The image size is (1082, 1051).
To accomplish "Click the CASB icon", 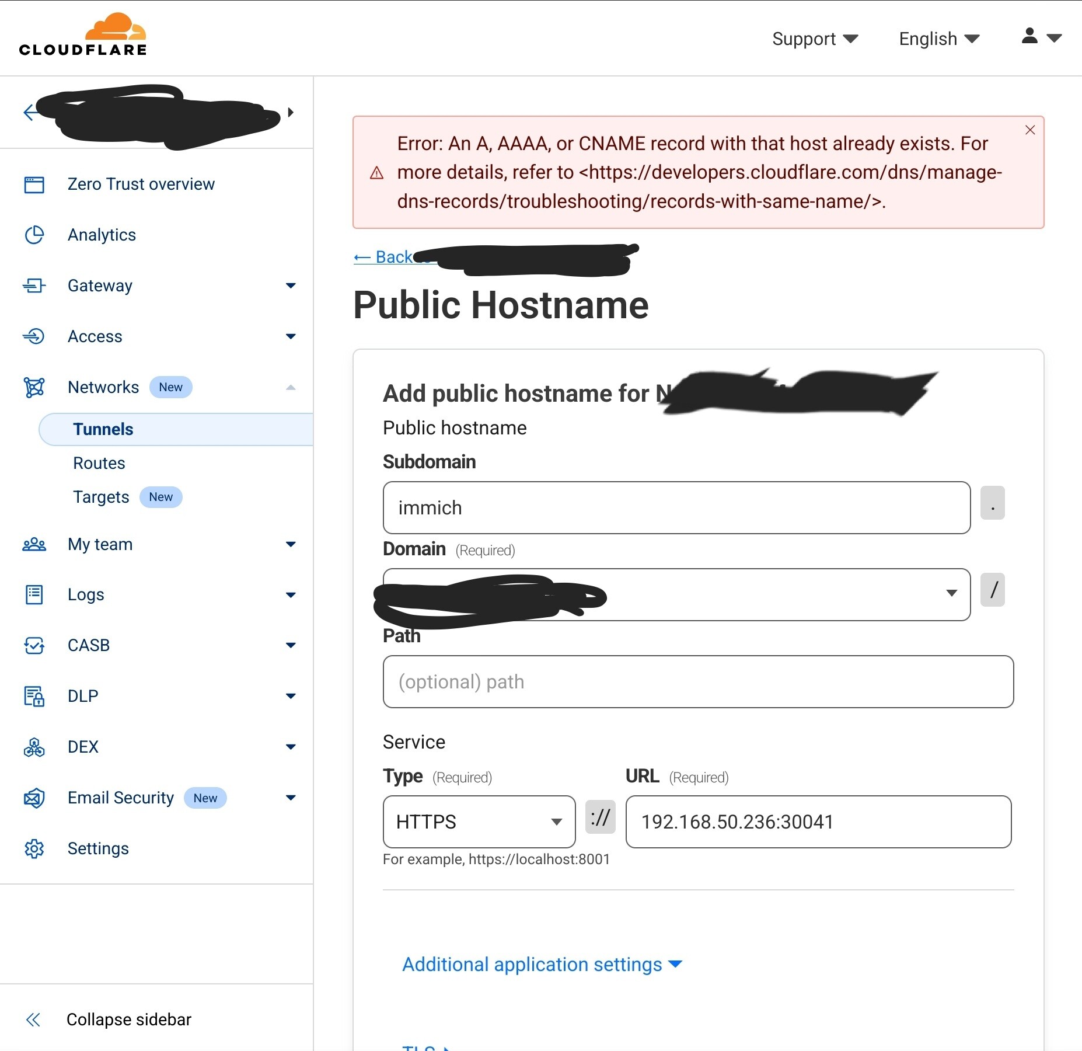I will tap(34, 645).
